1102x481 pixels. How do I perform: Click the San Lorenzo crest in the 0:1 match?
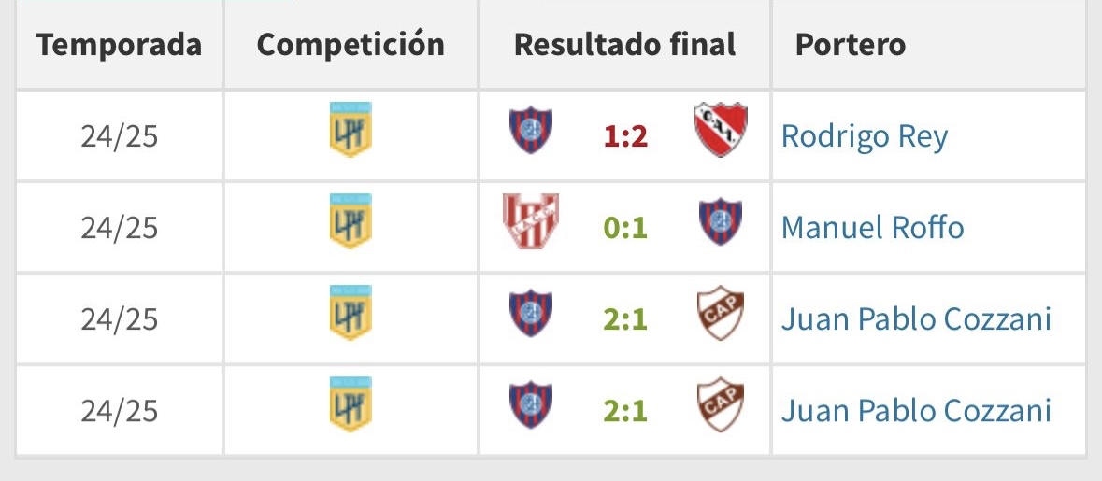pos(721,222)
